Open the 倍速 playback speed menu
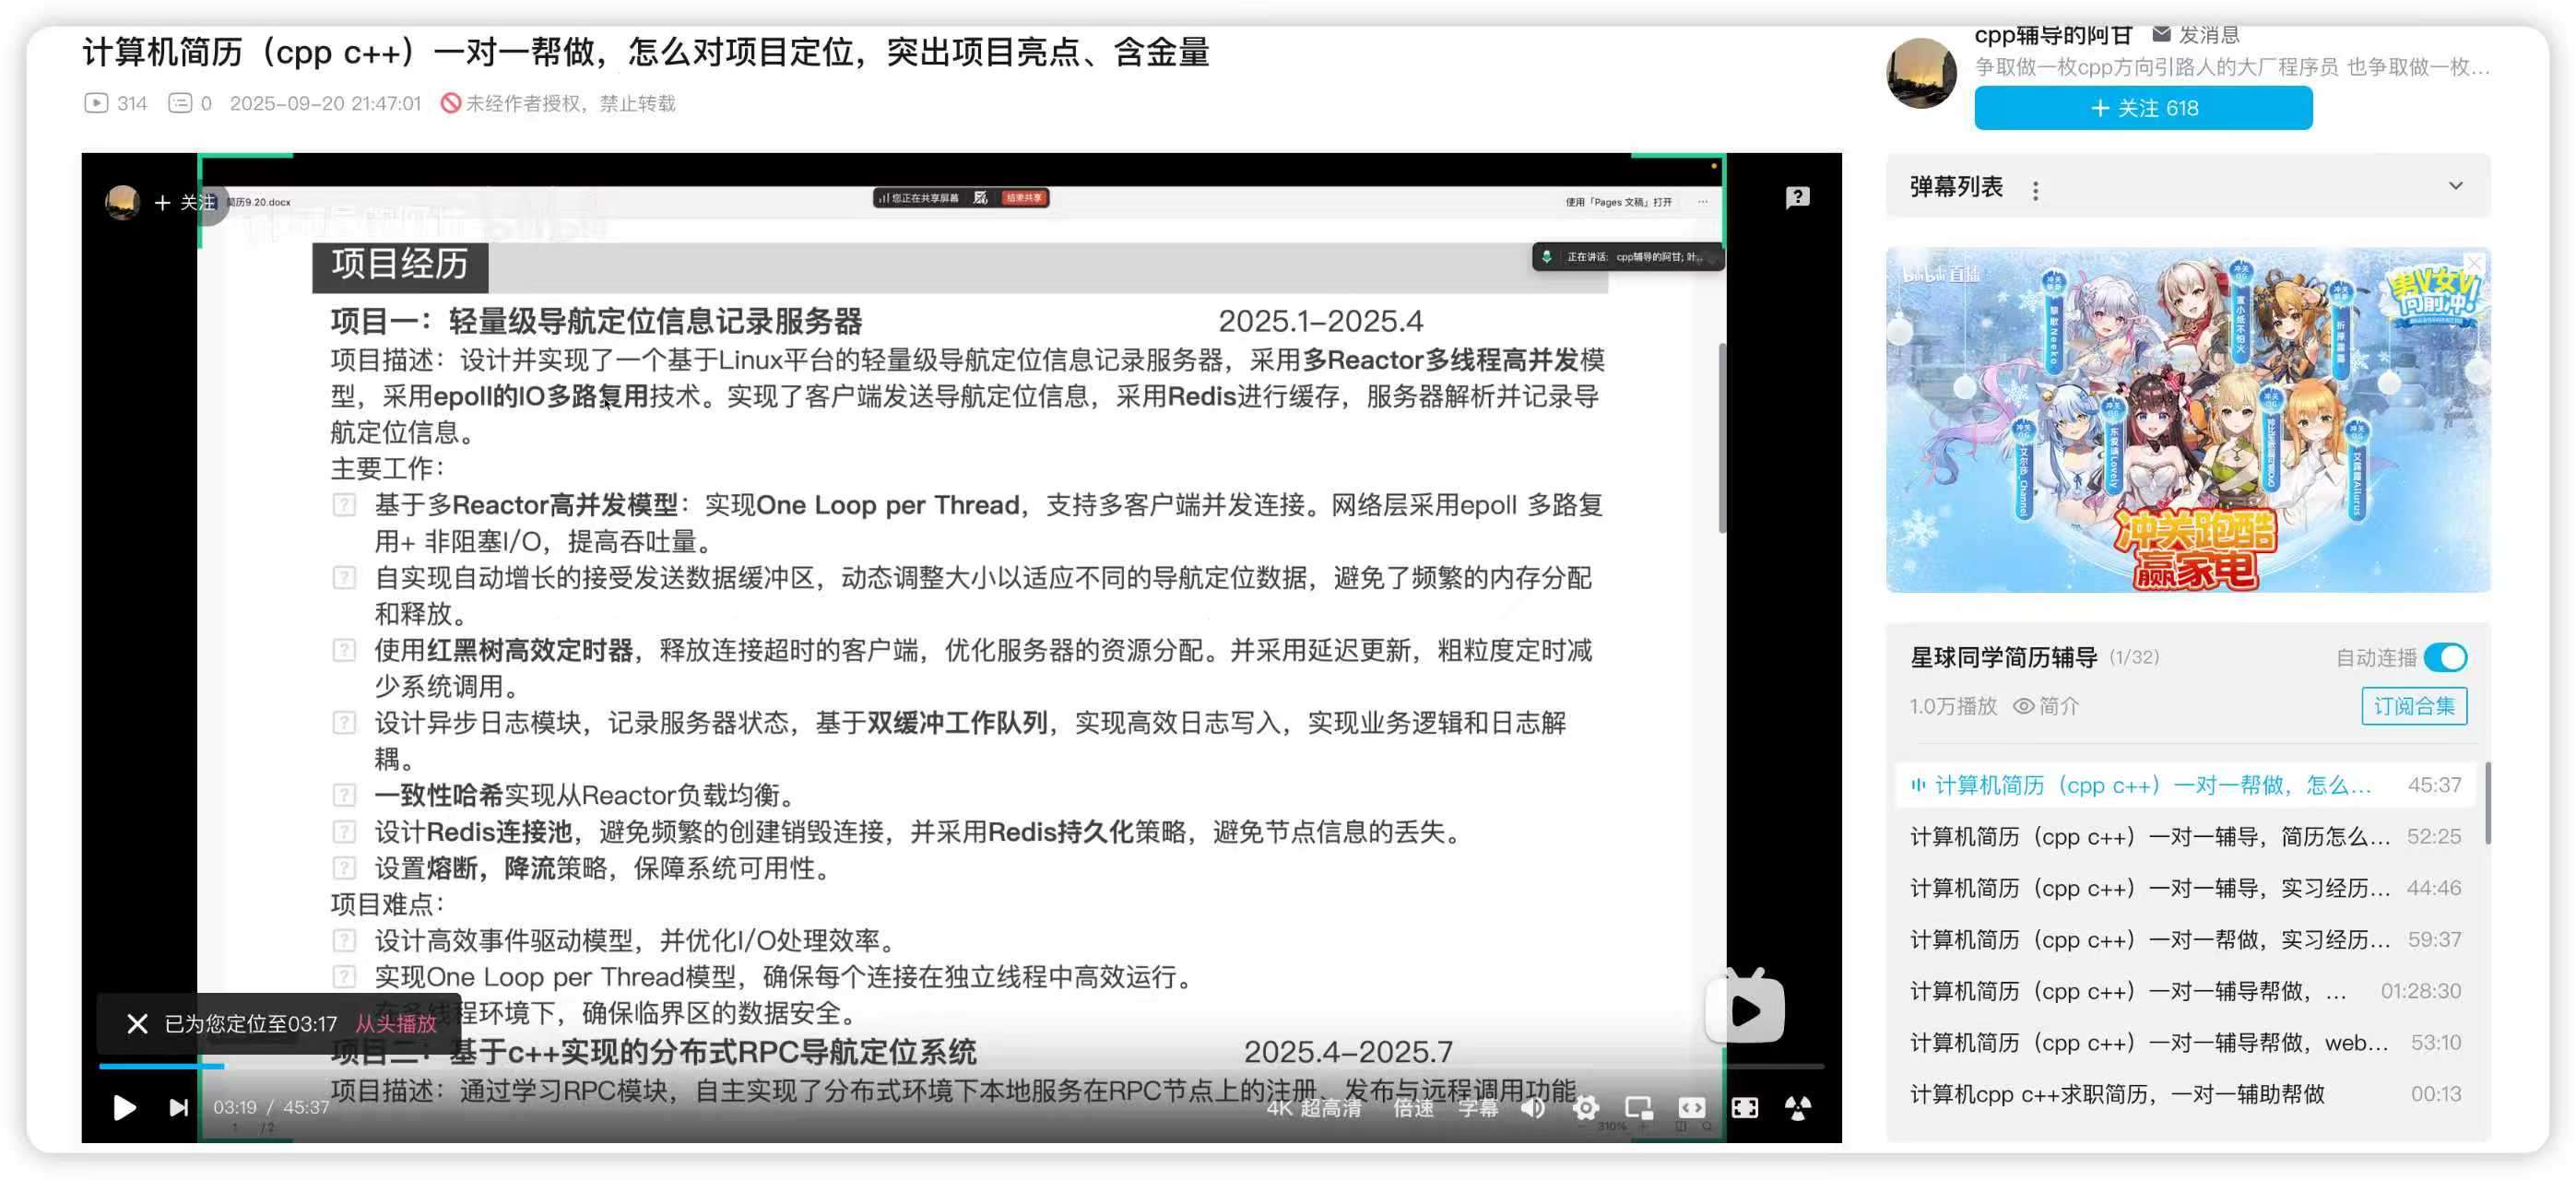This screenshot has width=2576, height=1180. point(1413,1107)
